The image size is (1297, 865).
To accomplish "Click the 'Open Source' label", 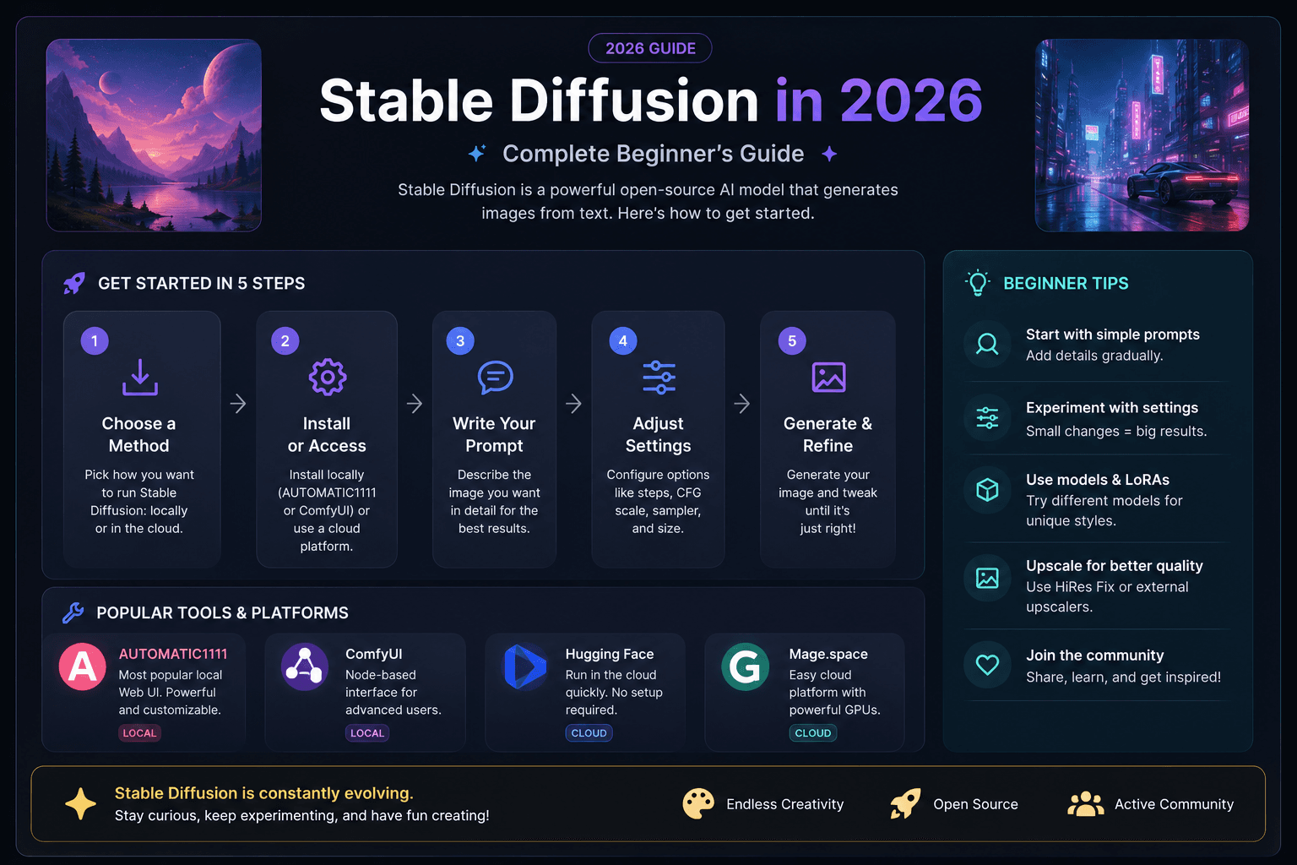I will click(x=975, y=804).
